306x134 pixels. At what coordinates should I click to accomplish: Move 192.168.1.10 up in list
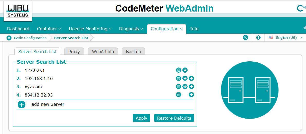click(x=191, y=78)
